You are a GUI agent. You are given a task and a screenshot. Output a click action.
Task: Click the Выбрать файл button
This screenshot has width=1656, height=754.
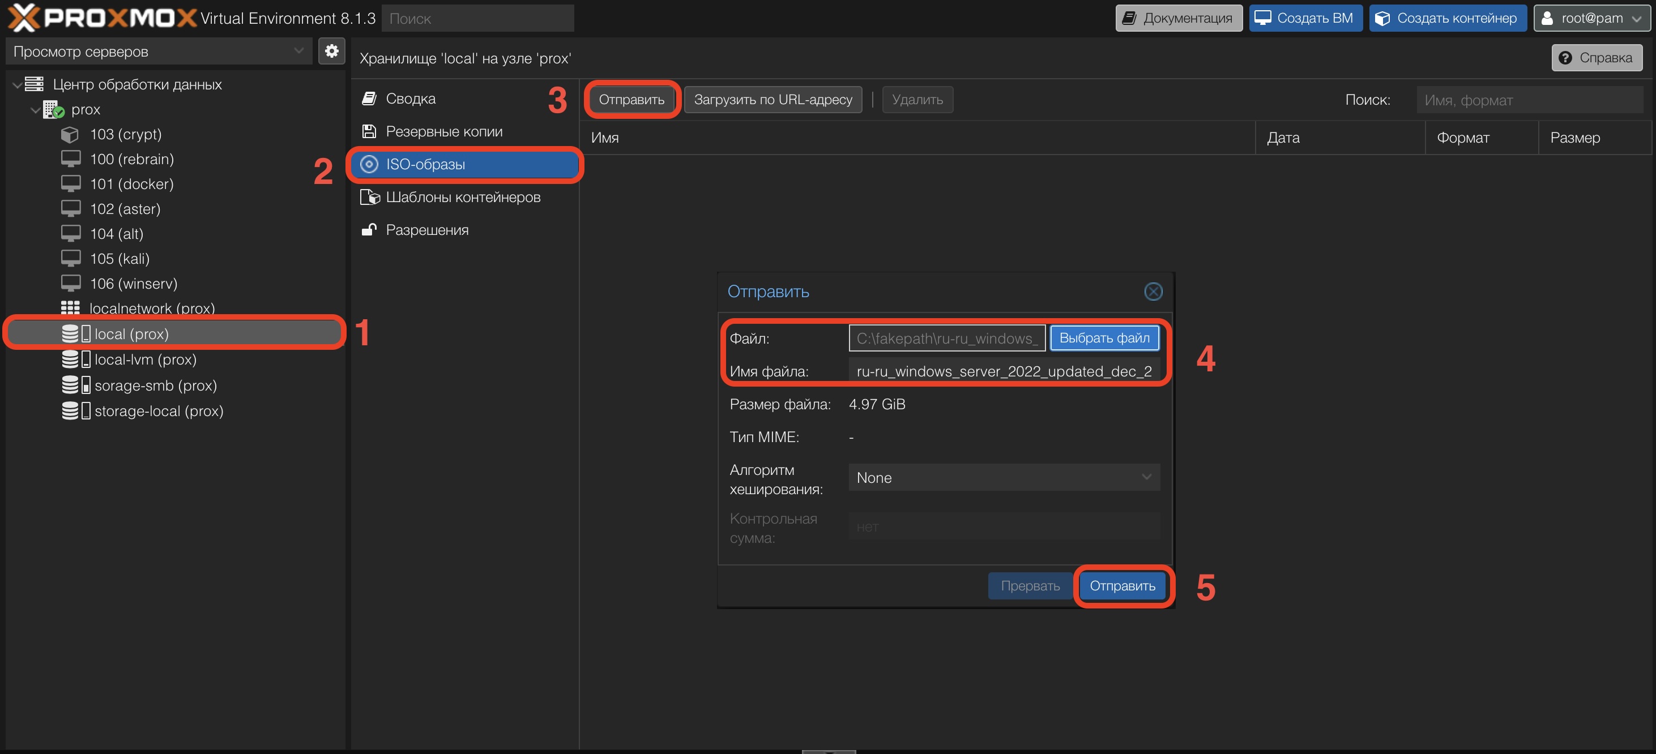1103,338
